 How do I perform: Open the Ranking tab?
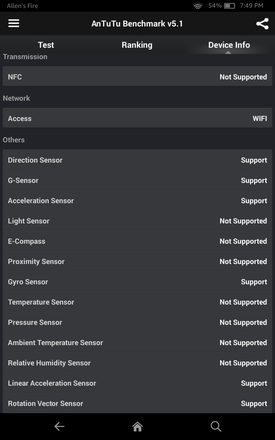(137, 45)
